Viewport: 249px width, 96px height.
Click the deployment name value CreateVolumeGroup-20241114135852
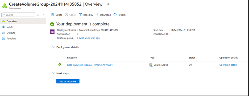(99, 30)
